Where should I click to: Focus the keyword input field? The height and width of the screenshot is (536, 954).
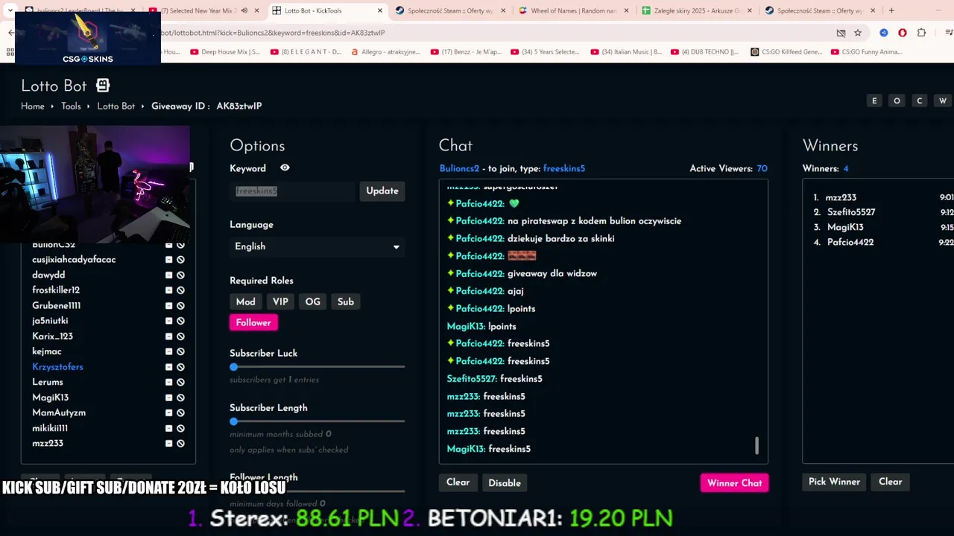coord(292,191)
